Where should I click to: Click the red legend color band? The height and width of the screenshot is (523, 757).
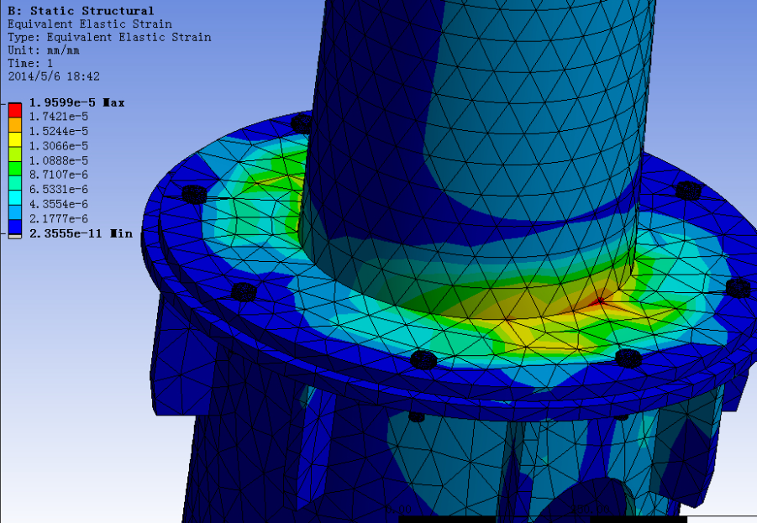click(x=15, y=110)
